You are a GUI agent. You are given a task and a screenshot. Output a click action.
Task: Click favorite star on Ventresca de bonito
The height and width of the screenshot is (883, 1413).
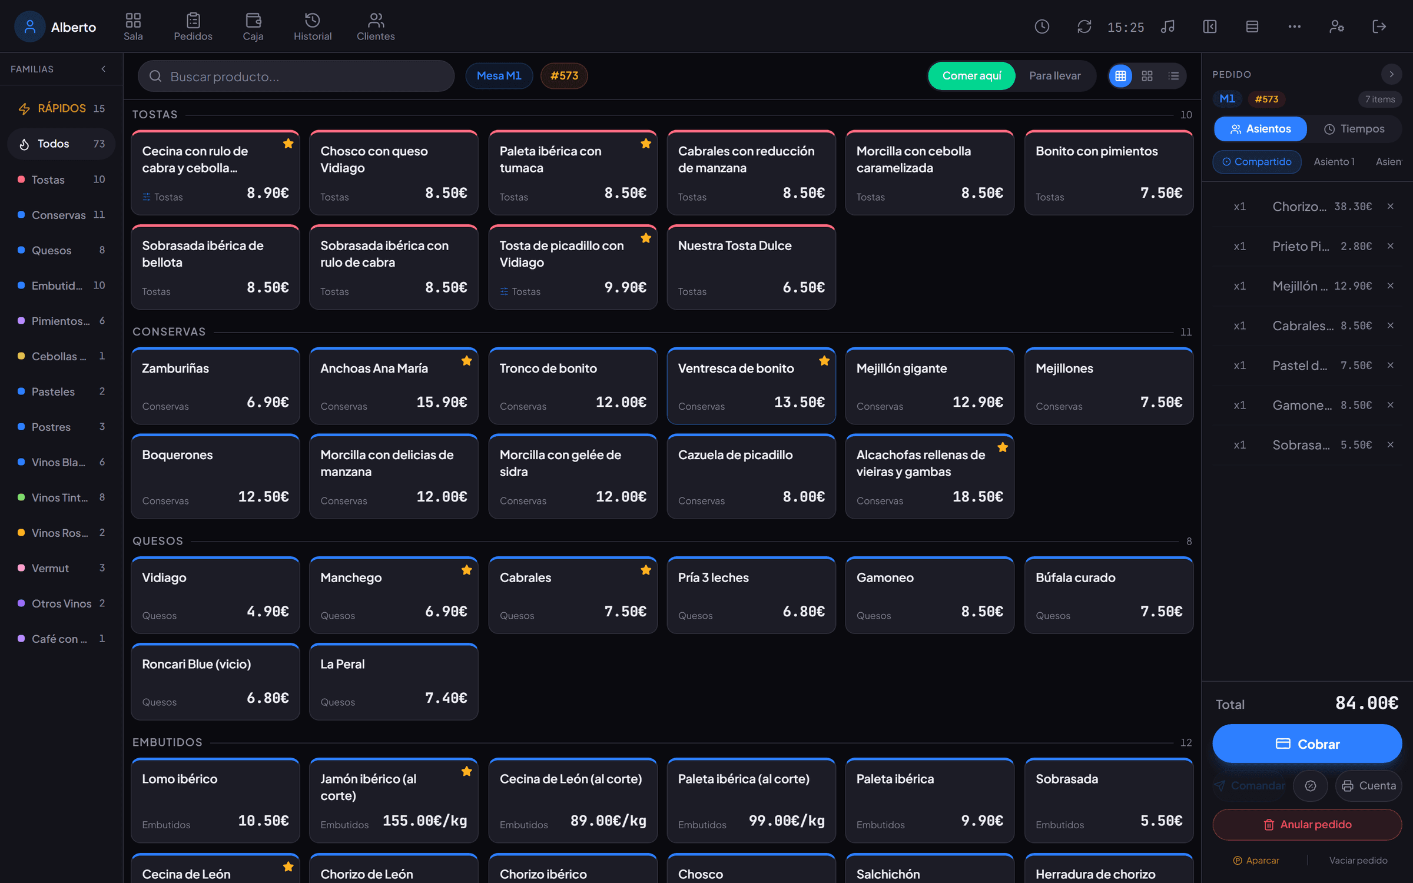(x=824, y=361)
